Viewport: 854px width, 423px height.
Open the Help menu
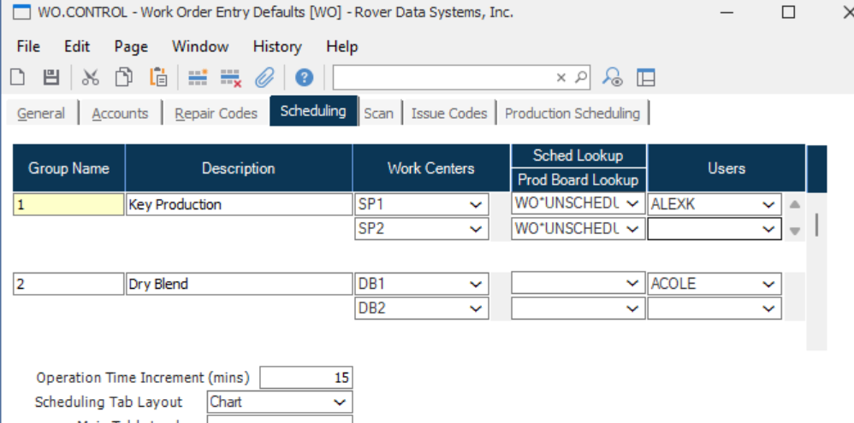click(342, 47)
